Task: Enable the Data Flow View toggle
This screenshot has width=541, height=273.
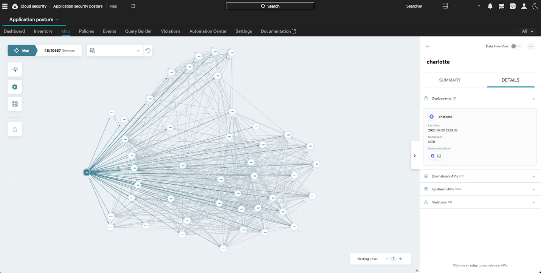Action: pyautogui.click(x=516, y=46)
